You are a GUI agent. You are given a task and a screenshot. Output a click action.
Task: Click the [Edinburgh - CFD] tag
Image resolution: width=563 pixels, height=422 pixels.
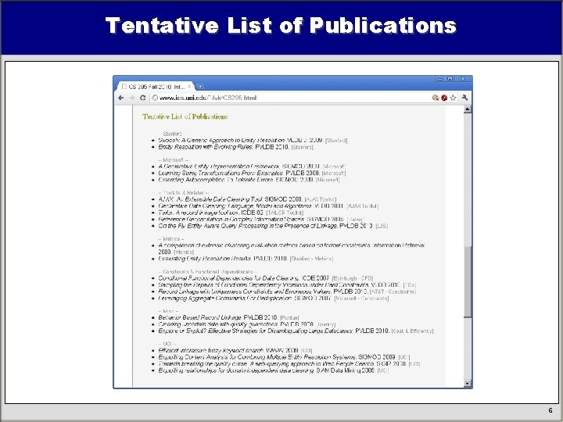point(353,278)
